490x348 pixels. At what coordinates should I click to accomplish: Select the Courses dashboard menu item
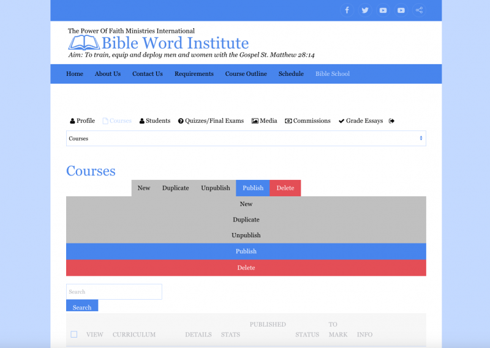(117, 120)
